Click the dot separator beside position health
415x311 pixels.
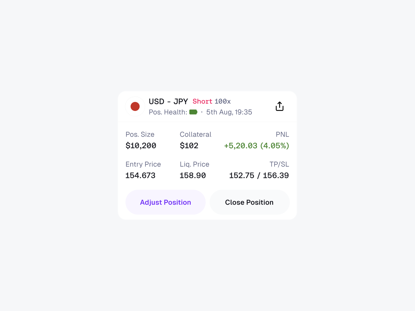tap(202, 112)
